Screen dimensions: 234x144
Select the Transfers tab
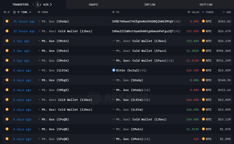click(x=21, y=5)
